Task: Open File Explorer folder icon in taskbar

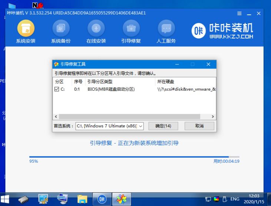Action: [82, 199]
